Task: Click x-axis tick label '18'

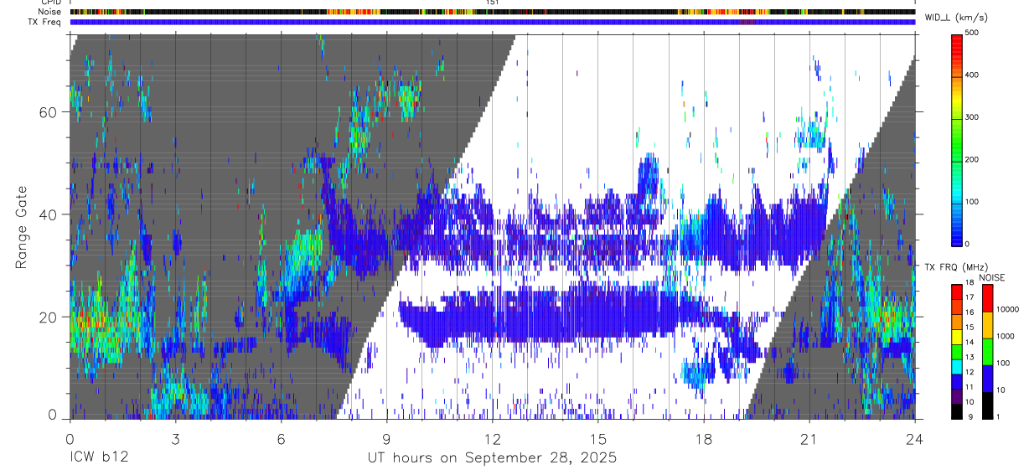Action: [703, 440]
